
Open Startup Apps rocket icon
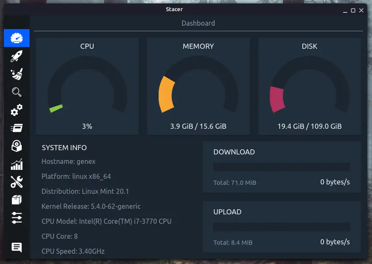pyautogui.click(x=17, y=56)
